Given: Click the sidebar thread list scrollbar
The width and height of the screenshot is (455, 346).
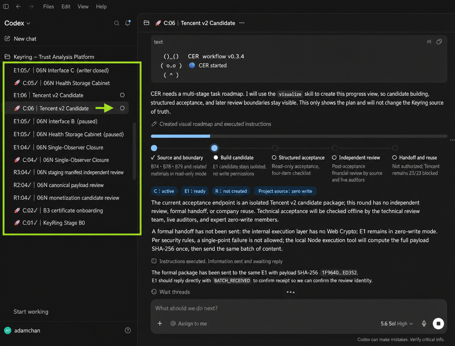Looking at the screenshot, I should click(x=134, y=151).
